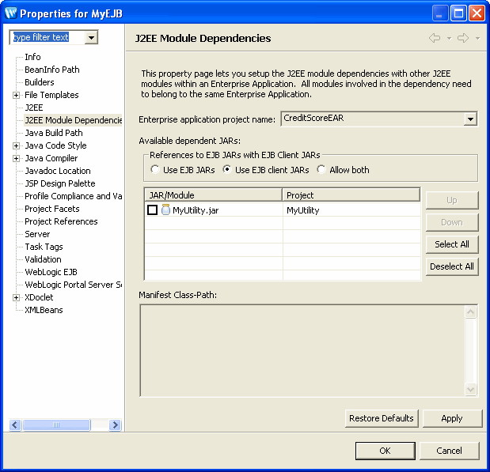Open the Project Facets page
The image size is (490, 472).
point(52,209)
